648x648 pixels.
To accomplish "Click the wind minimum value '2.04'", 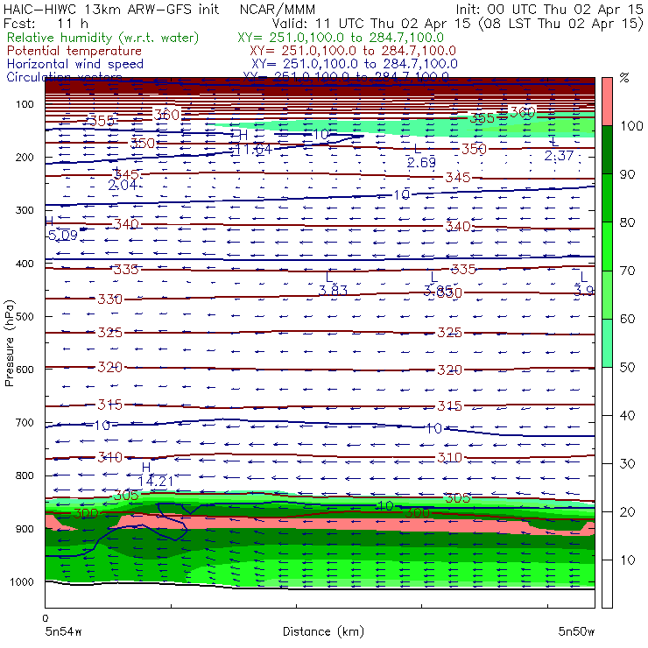I will click(123, 185).
